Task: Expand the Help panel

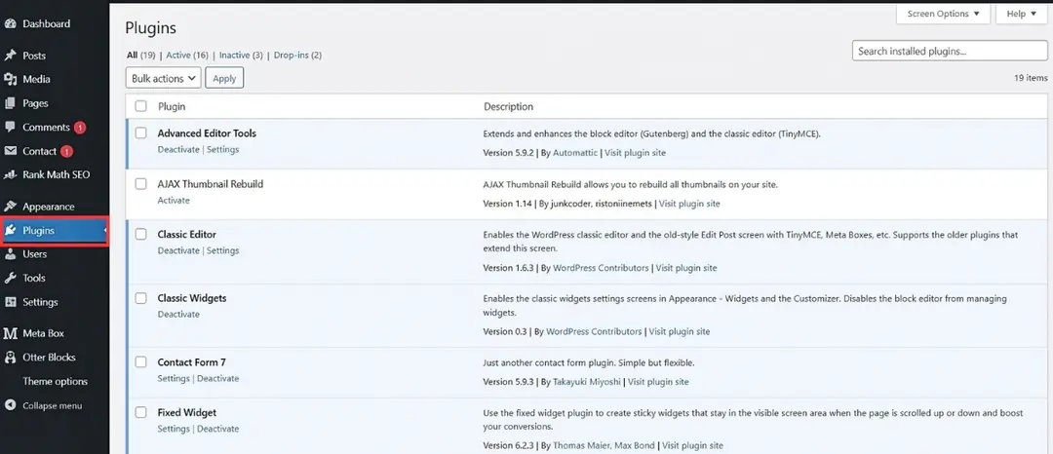Action: tap(1022, 14)
